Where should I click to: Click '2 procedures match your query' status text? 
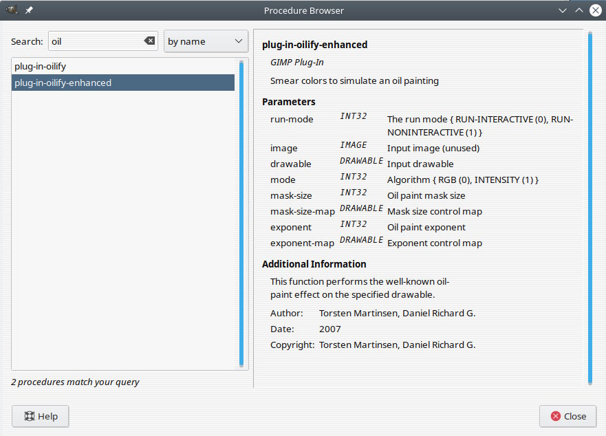tap(75, 382)
